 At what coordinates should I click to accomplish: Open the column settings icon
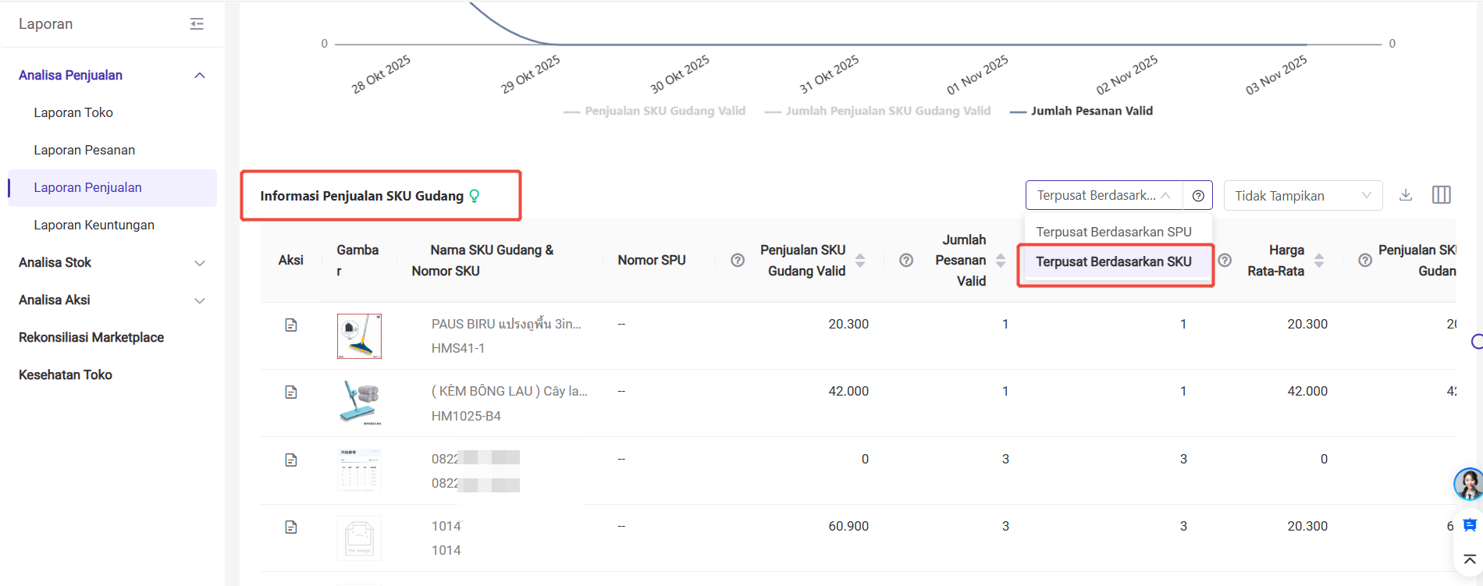(1441, 195)
